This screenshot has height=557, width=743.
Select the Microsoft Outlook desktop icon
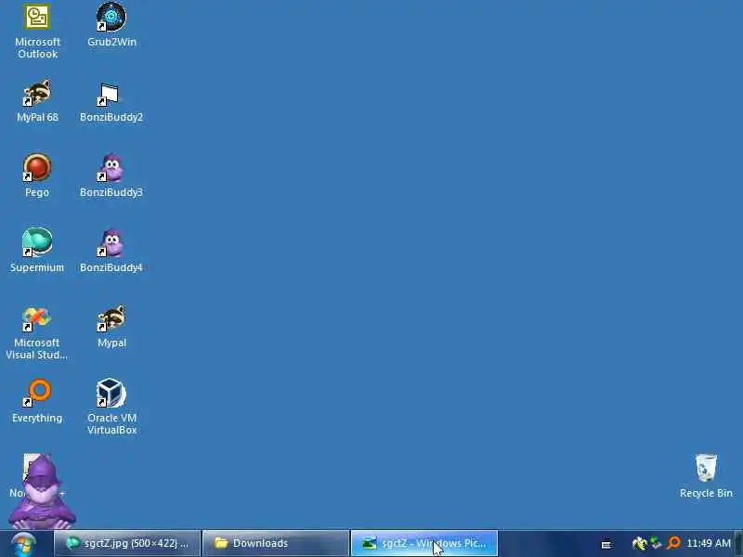(37, 32)
